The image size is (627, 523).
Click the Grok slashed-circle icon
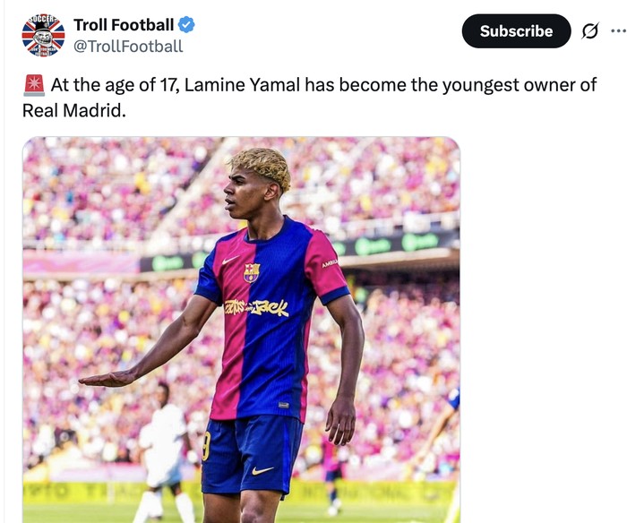(589, 31)
